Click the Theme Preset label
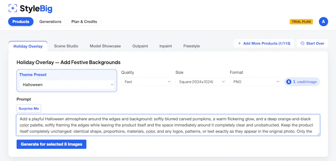The height and width of the screenshot is (161, 336). click(33, 74)
